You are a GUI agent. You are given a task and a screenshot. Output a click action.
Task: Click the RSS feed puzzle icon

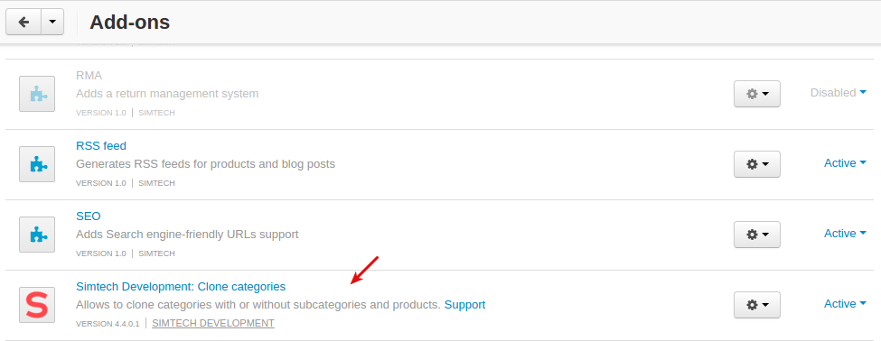tap(37, 164)
